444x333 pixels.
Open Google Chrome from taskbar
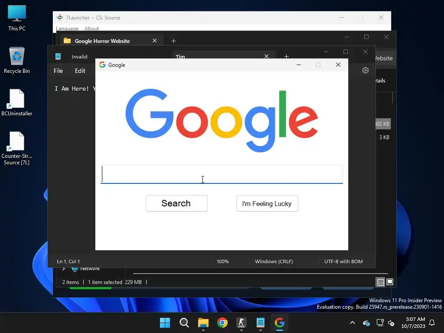point(222,323)
